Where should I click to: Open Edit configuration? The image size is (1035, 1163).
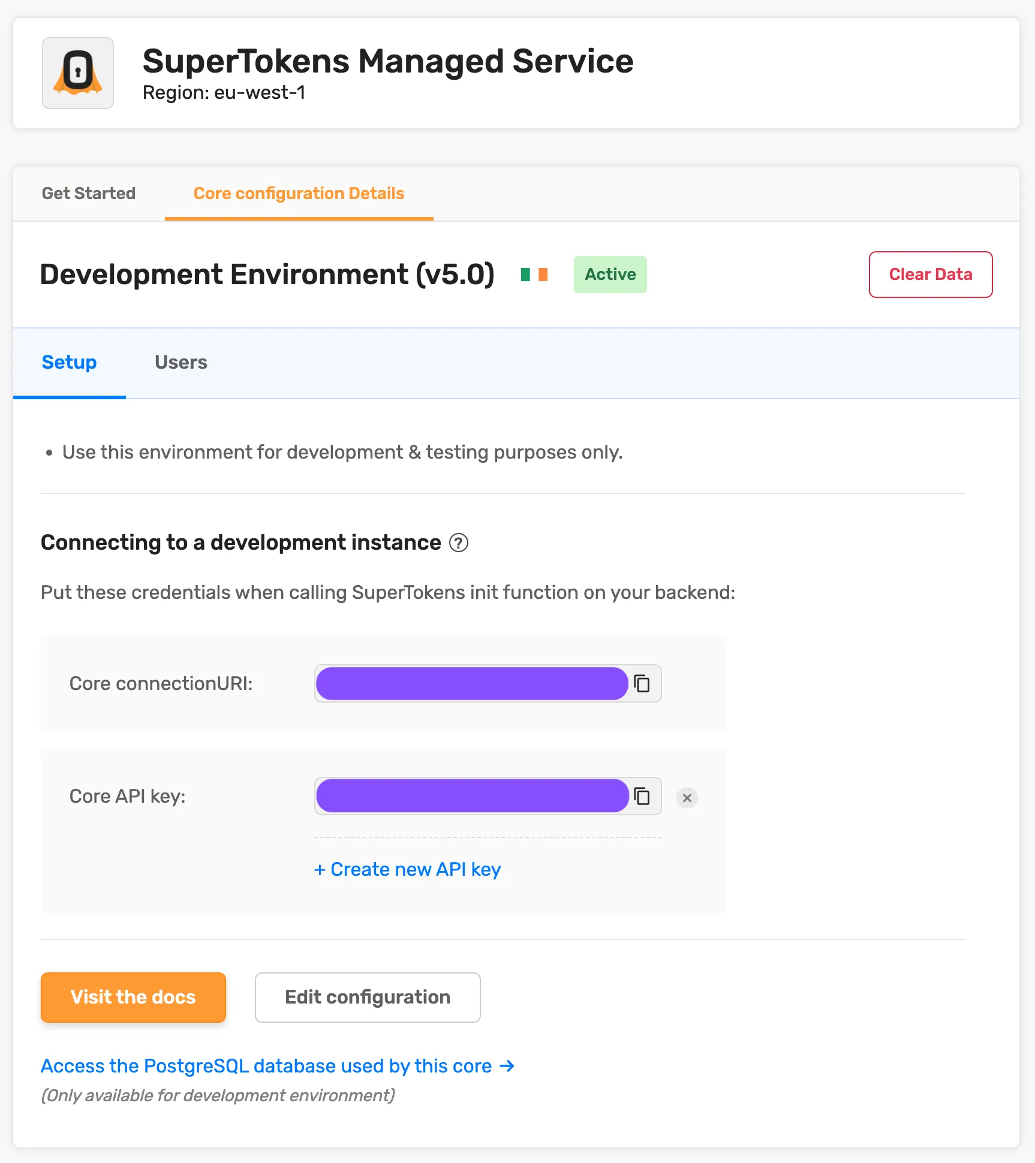click(x=368, y=997)
